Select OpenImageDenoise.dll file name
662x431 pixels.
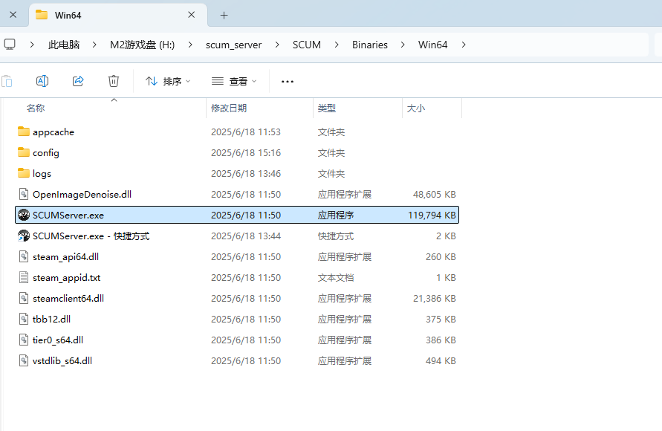(x=82, y=194)
